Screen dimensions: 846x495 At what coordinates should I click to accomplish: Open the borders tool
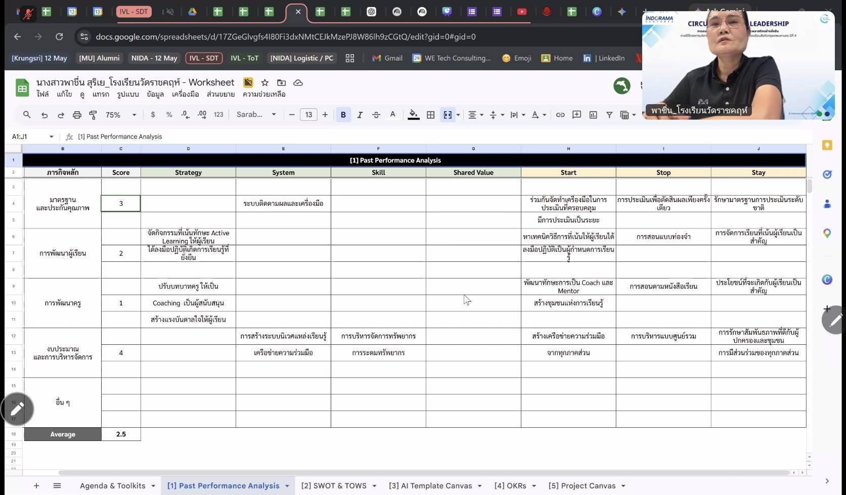coord(430,115)
